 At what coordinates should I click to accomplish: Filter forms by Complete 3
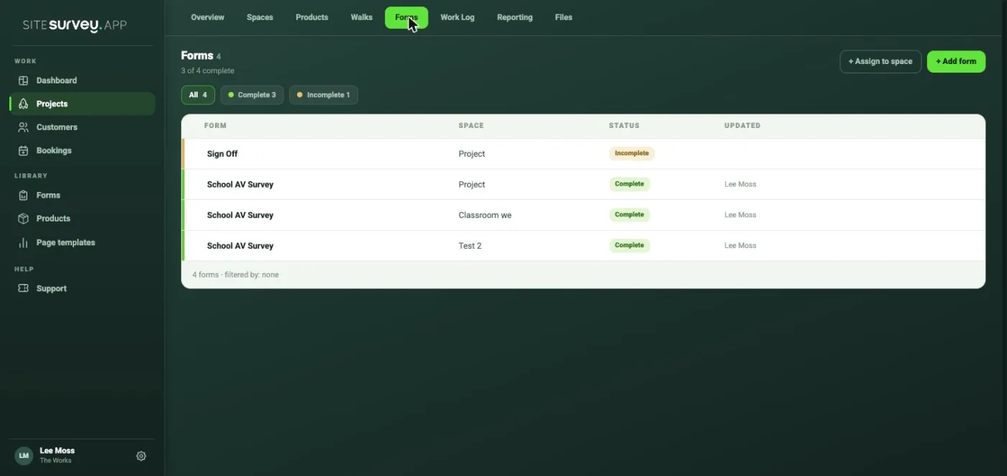pyautogui.click(x=252, y=95)
